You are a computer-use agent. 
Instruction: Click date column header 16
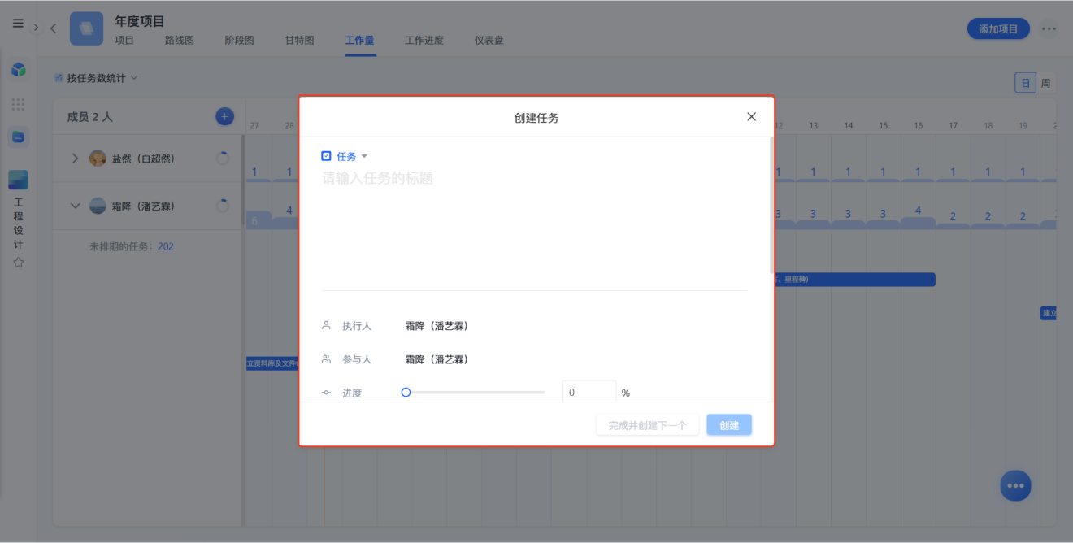tap(919, 126)
